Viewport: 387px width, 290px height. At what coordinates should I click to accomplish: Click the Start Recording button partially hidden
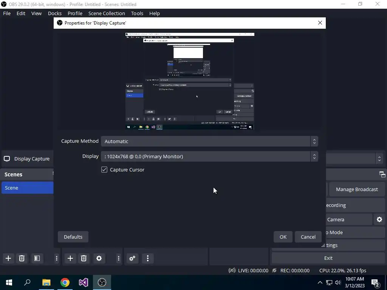click(355, 205)
